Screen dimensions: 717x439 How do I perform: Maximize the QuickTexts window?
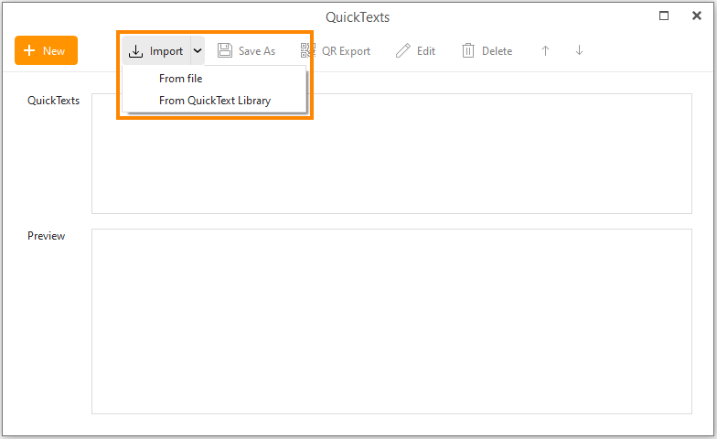[665, 16]
